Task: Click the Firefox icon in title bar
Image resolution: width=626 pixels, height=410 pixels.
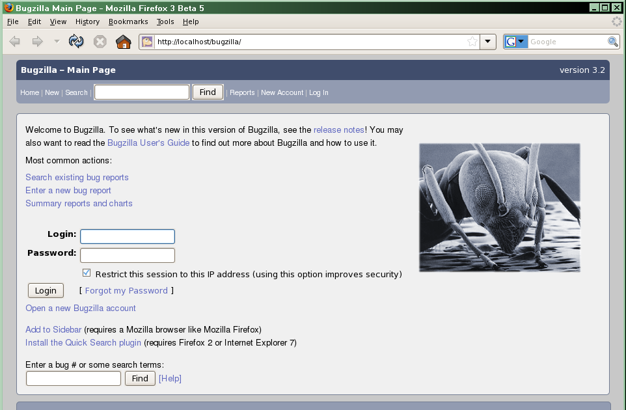Action: pyautogui.click(x=8, y=8)
